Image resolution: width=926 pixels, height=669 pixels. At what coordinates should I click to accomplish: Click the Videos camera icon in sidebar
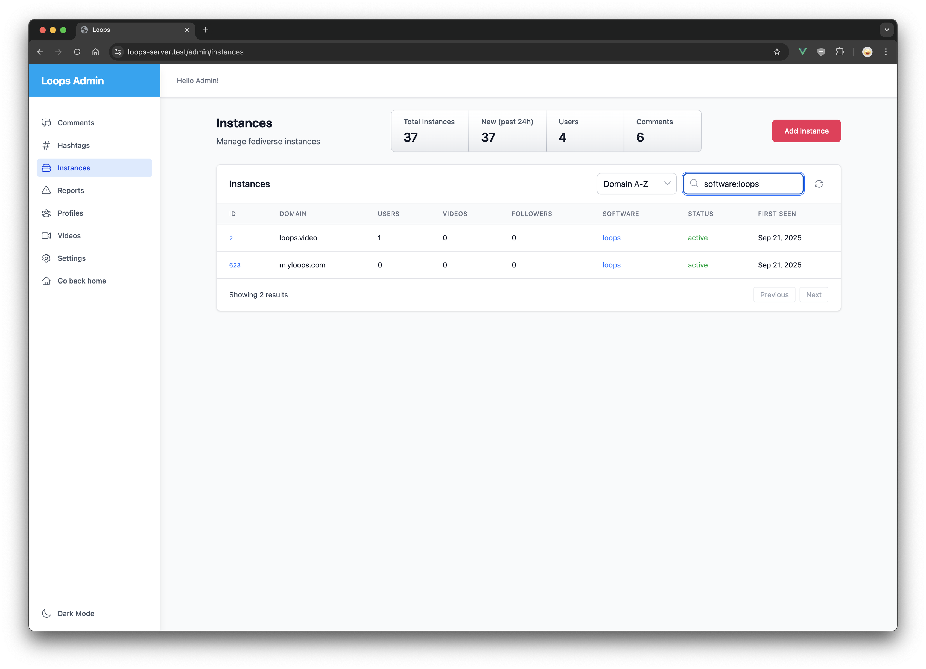click(x=46, y=236)
